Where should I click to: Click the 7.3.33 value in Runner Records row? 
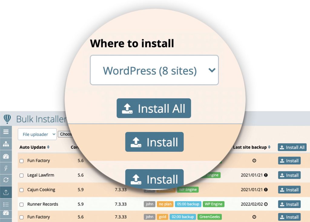(120, 204)
